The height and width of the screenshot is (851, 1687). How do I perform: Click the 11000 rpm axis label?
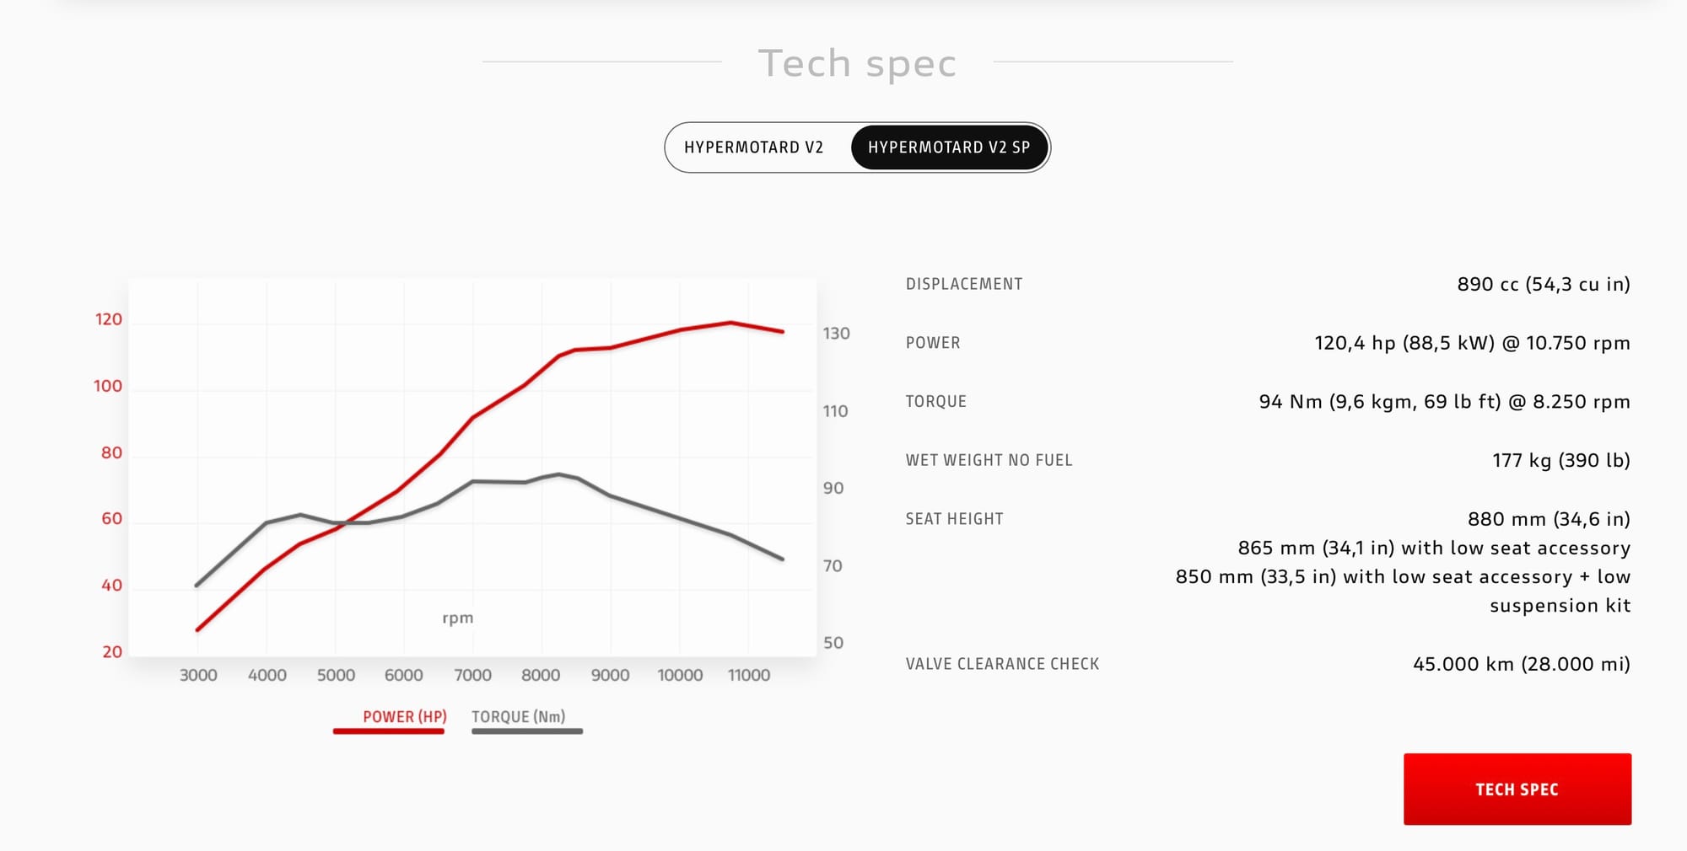pos(748,675)
